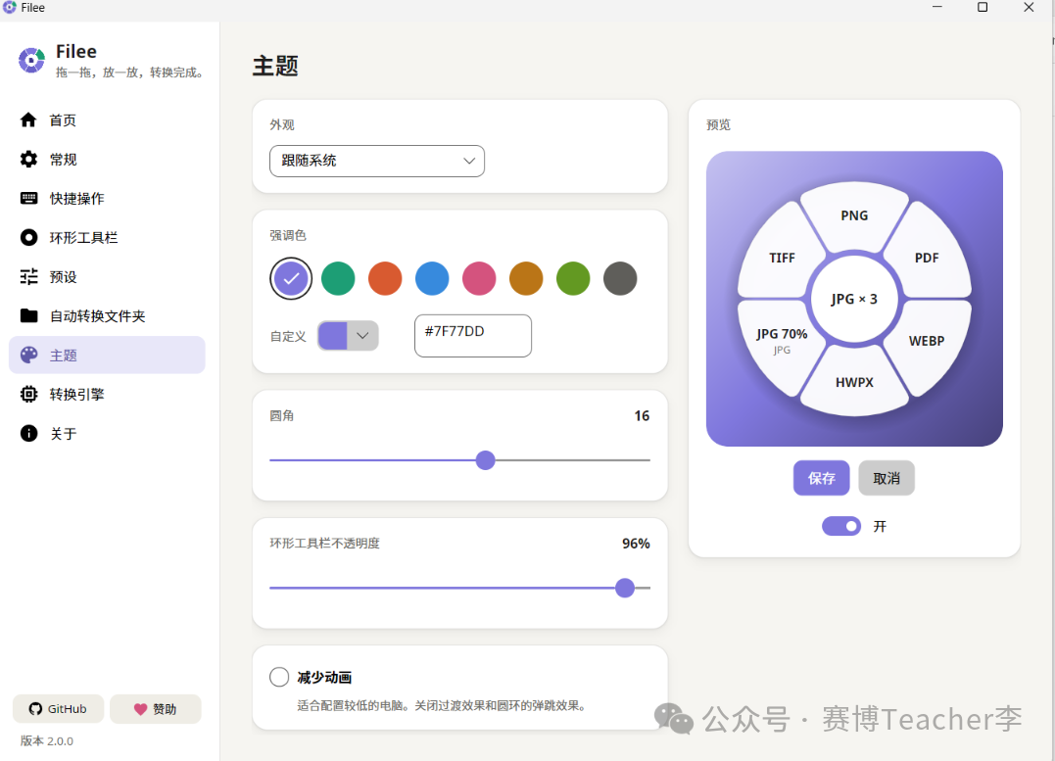Click the keyboard icon beside 快捷操作
1055x761 pixels.
pyautogui.click(x=28, y=199)
